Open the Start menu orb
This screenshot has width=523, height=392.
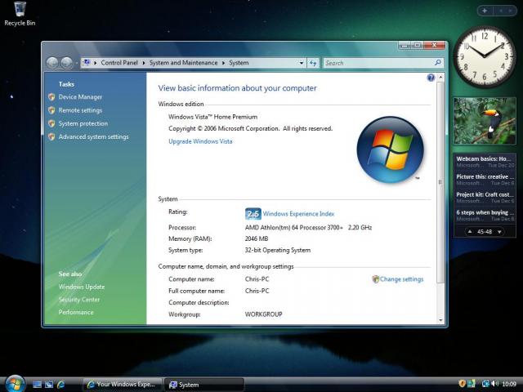point(15,383)
